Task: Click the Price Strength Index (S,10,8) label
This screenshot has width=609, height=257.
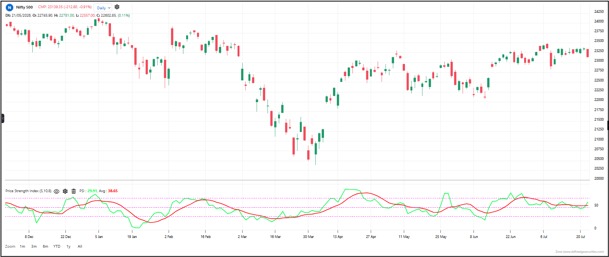Action: click(x=28, y=191)
